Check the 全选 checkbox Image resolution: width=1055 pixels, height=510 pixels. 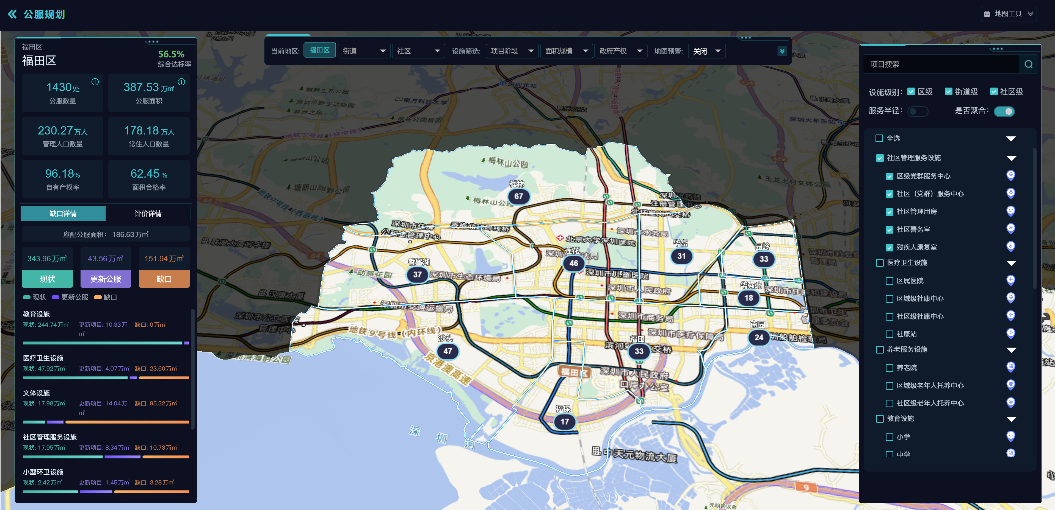click(879, 138)
